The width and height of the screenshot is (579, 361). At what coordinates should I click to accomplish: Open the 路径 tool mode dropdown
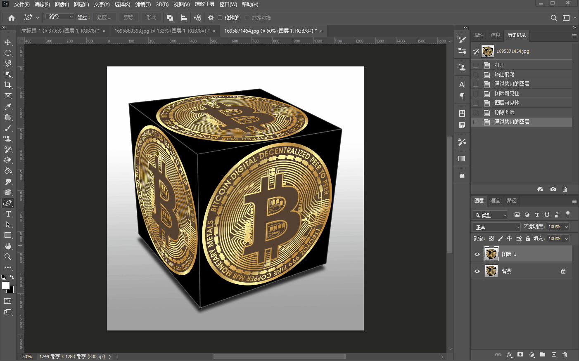[x=60, y=17]
